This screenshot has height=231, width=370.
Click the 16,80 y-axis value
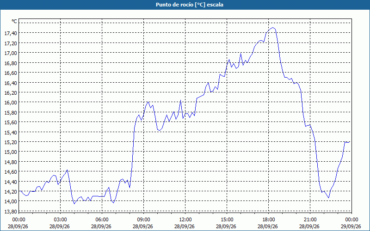tap(11, 63)
